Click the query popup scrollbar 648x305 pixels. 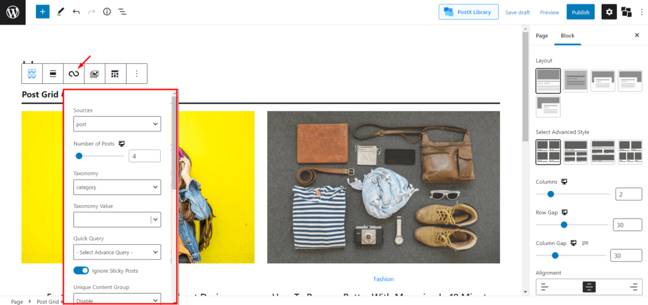(174, 142)
